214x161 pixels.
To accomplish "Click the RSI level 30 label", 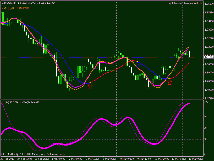I will 205,139.
